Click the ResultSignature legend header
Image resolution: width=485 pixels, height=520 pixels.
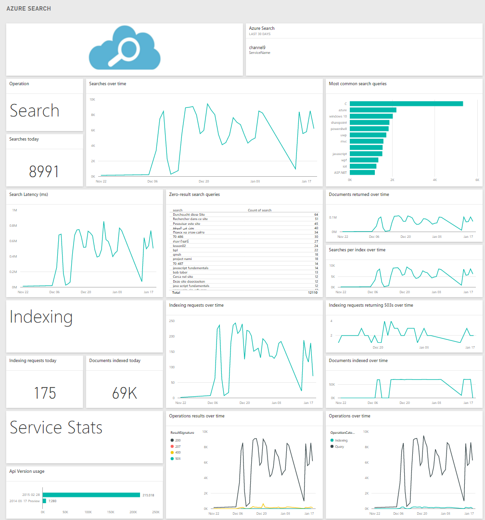182,433
